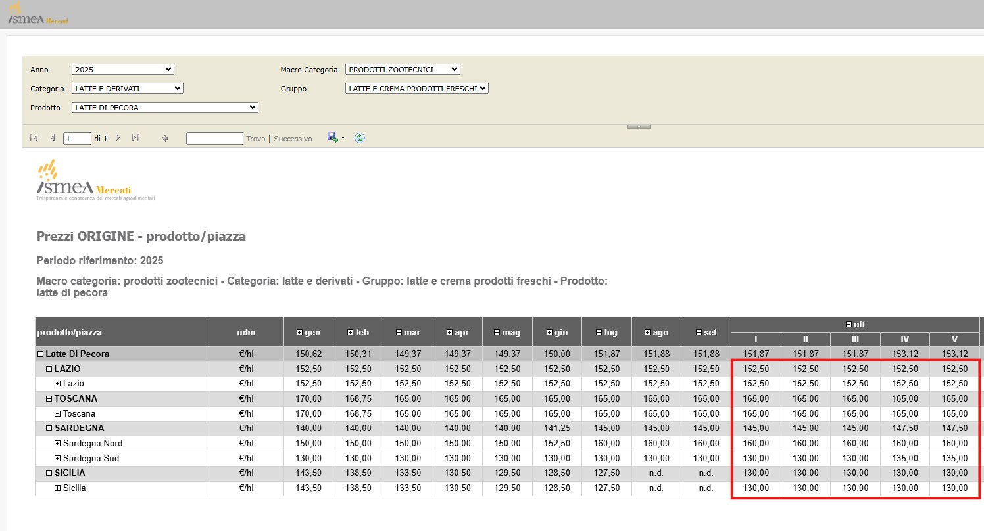Collapse the LAZIO region group
Screen dimensions: 984x531
tap(49, 369)
